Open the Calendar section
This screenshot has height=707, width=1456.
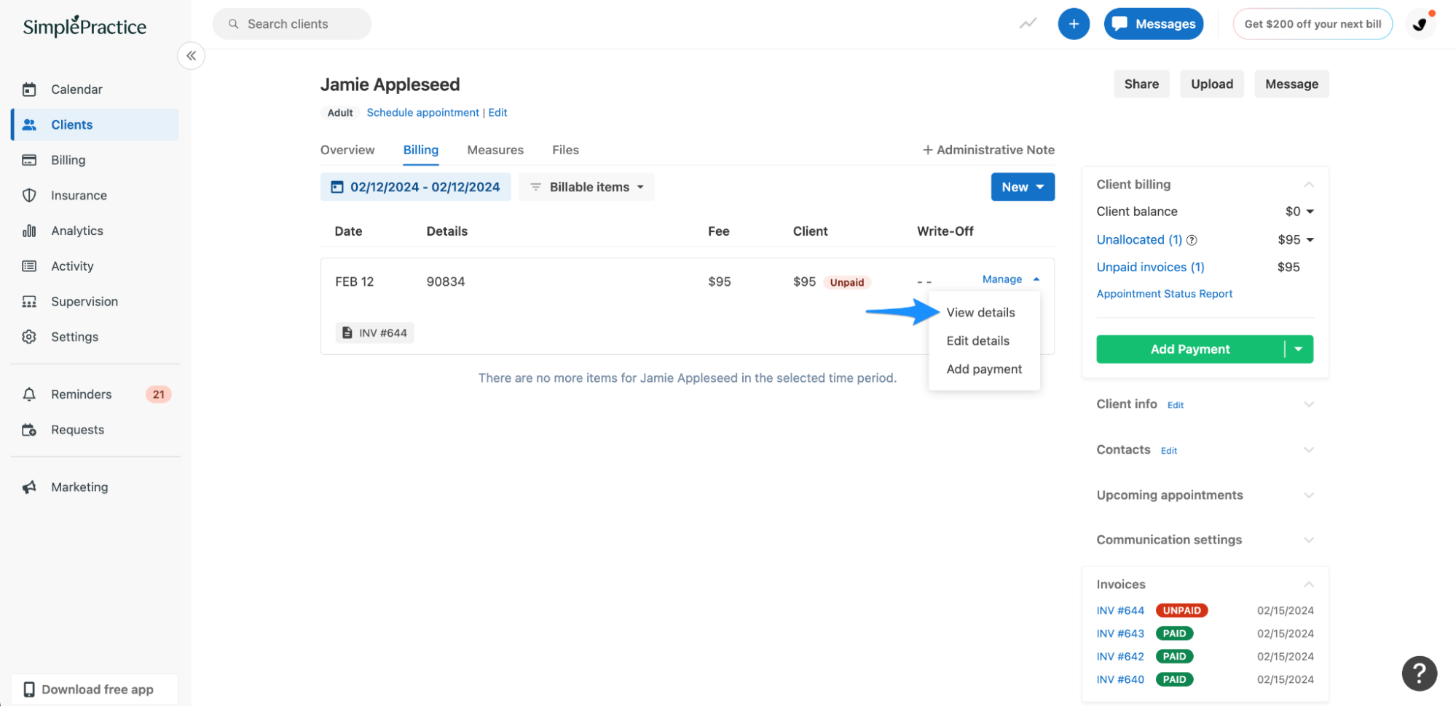[76, 89]
